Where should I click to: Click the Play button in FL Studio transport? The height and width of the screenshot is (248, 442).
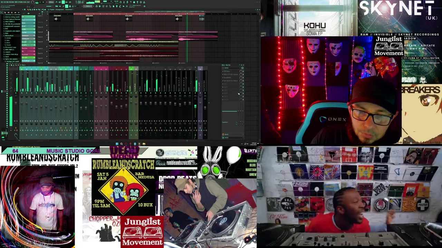click(40, 2)
